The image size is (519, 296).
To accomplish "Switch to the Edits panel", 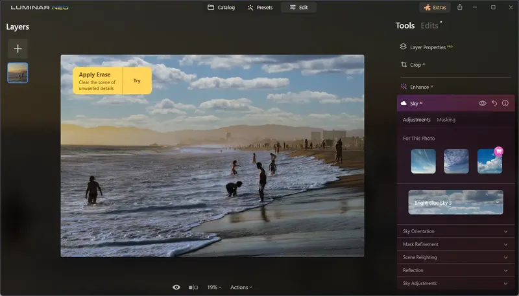I will [429, 26].
